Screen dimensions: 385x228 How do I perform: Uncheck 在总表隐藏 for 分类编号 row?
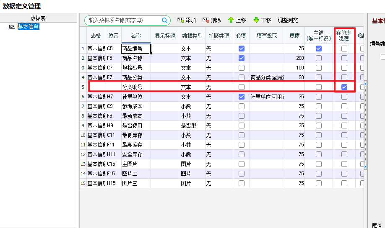344,87
